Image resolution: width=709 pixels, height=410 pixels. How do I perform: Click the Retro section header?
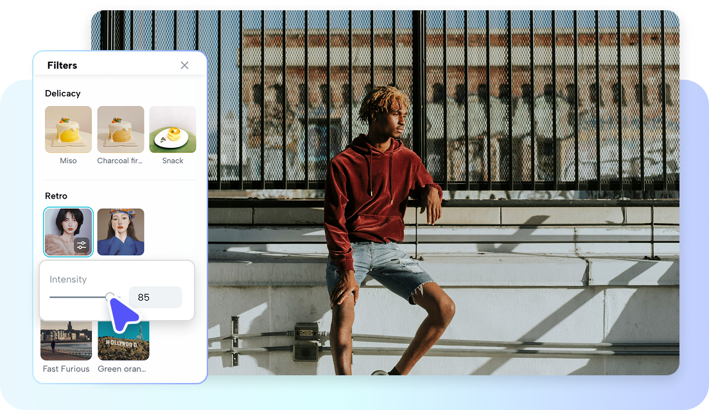(x=55, y=195)
